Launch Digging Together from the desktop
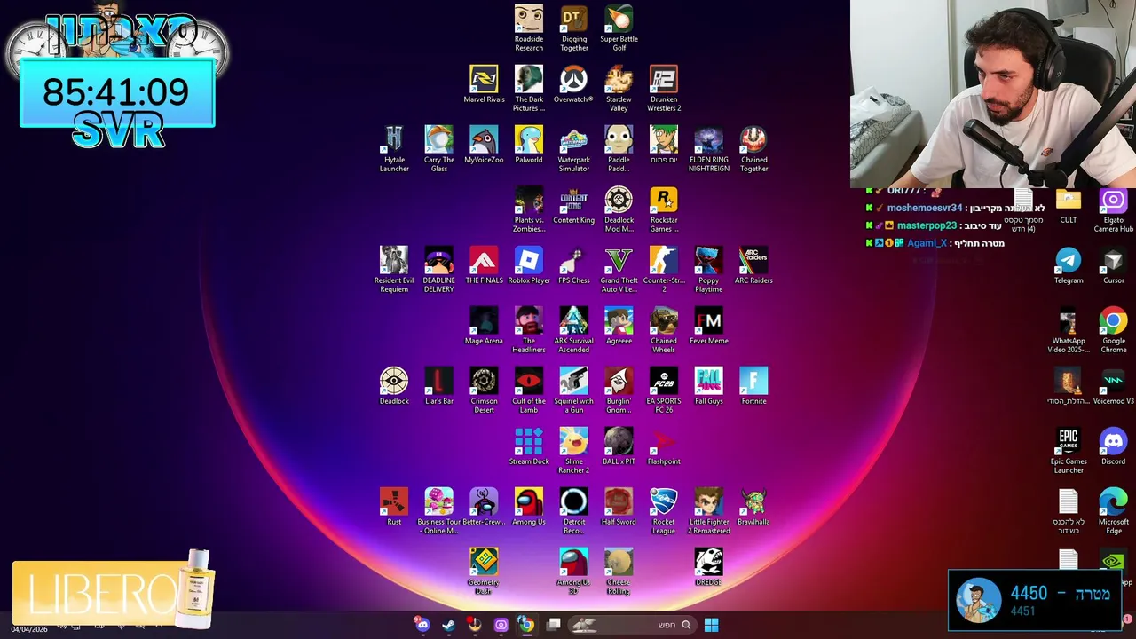The width and height of the screenshot is (1136, 639). coord(574,28)
